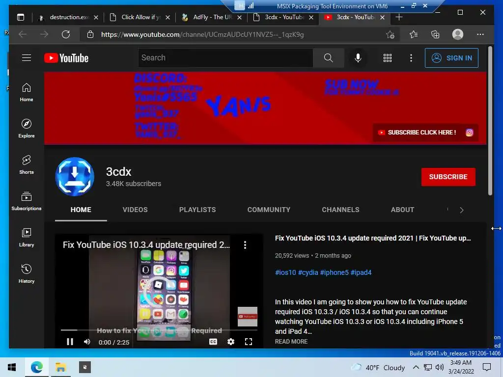Show more channel tabs with right chevron
This screenshot has height=377, width=503.
tap(462, 210)
